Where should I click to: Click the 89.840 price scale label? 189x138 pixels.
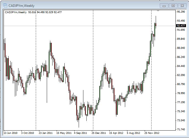click(181, 39)
